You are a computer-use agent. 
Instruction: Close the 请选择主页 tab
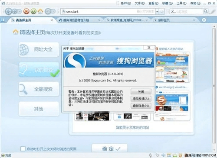52,20
